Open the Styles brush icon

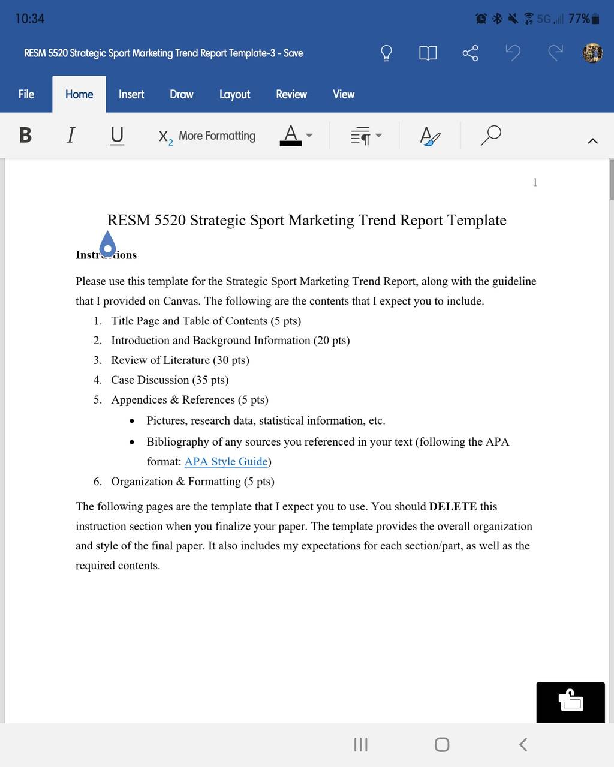430,136
